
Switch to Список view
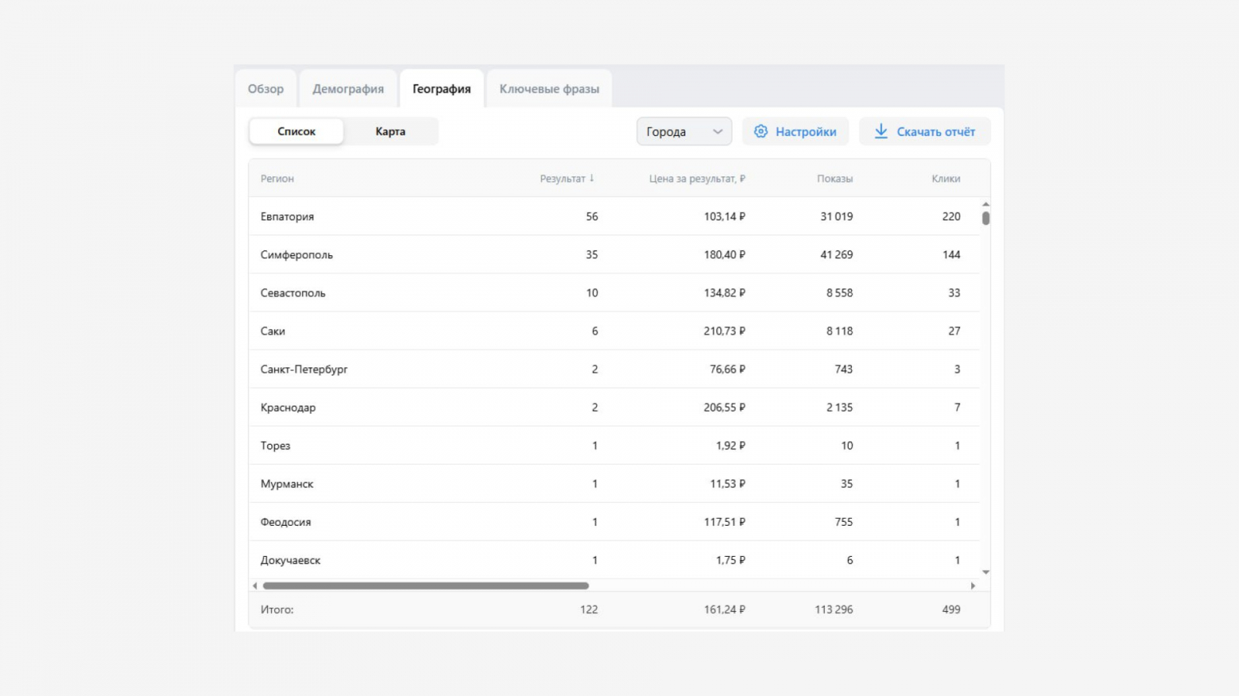coord(296,131)
